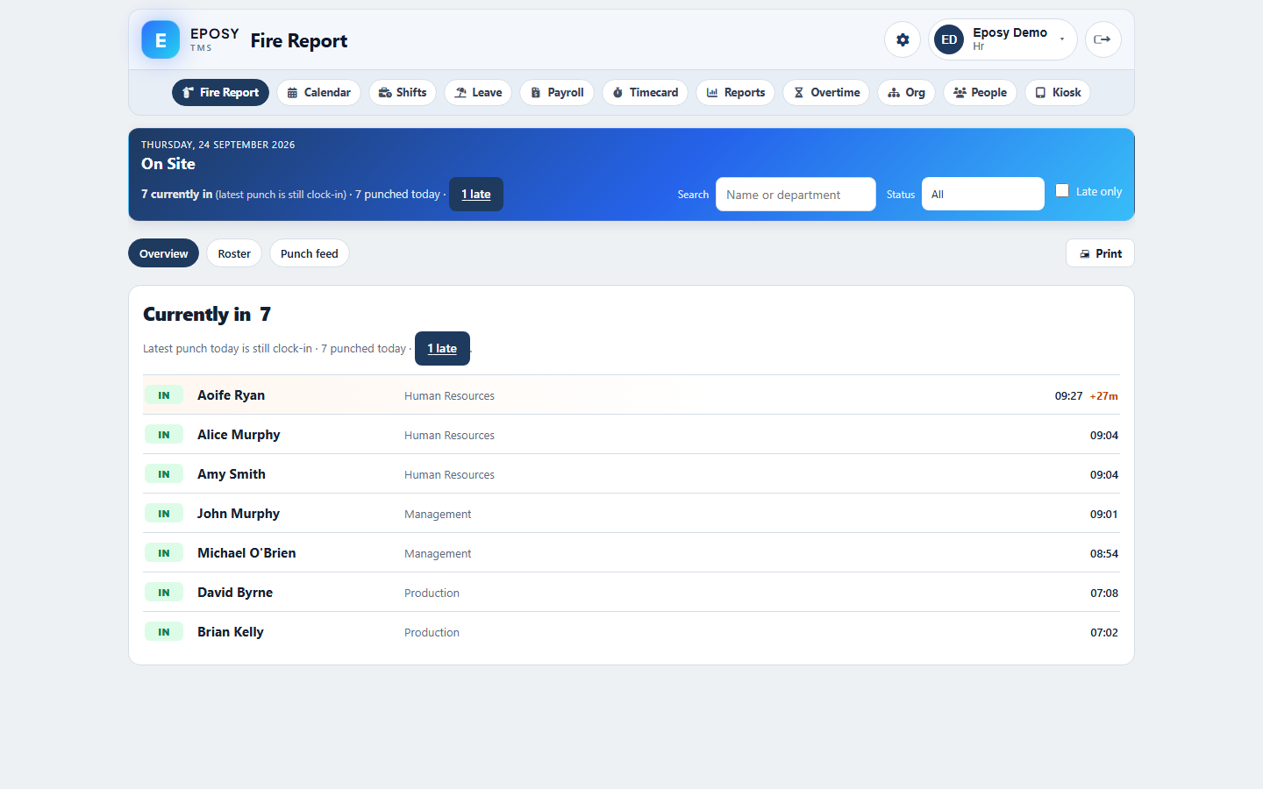Go to the Calendar page
The width and height of the screenshot is (1263, 789).
[x=318, y=92]
